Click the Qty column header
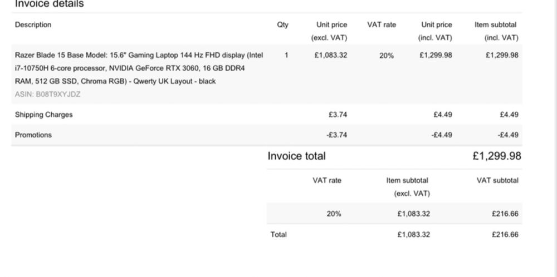This screenshot has height=277, width=557. [x=282, y=24]
